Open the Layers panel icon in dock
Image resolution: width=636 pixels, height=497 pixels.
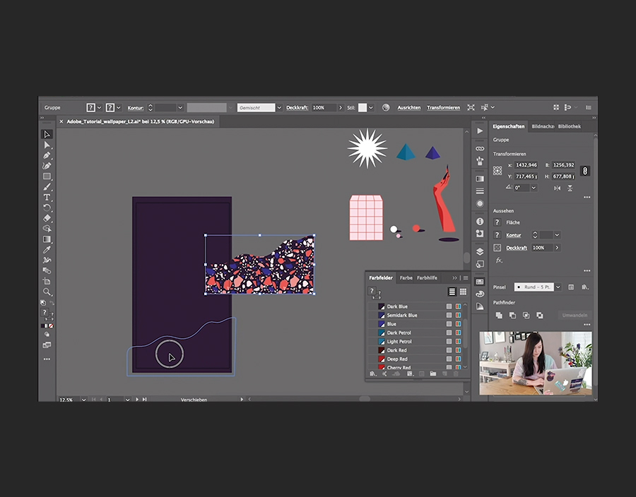point(480,251)
